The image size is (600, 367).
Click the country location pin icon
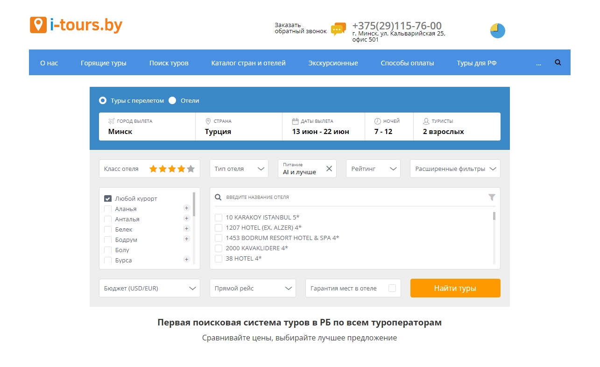click(208, 121)
